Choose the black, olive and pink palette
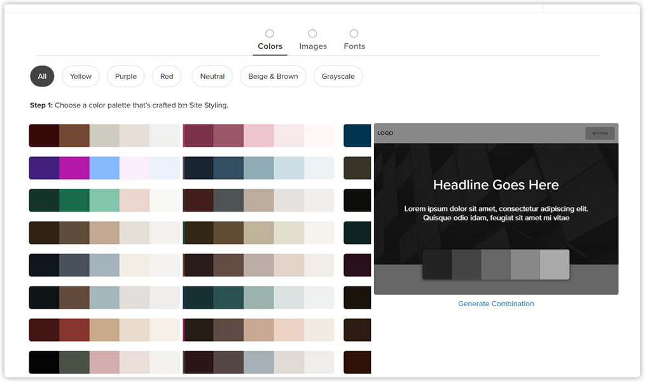Viewport: 645px width, 383px height. coord(104,363)
